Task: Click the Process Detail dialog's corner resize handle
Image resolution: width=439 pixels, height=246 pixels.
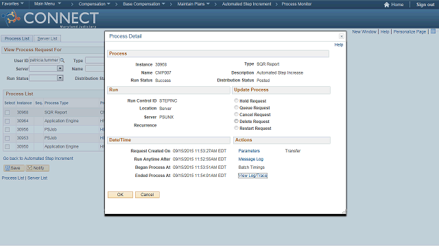Action: pyautogui.click(x=344, y=212)
